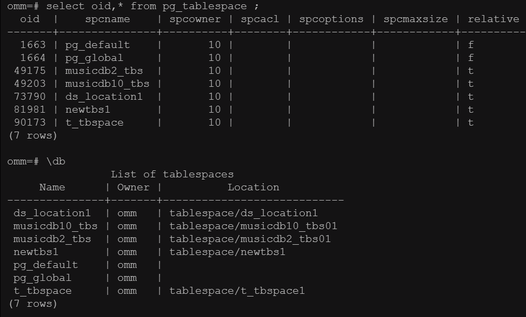Click the Location column header
The width and height of the screenshot is (526, 317).
point(254,187)
